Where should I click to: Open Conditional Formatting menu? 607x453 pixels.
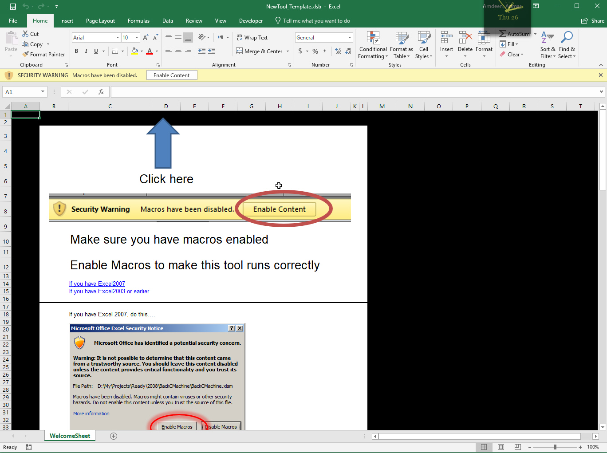click(x=373, y=45)
